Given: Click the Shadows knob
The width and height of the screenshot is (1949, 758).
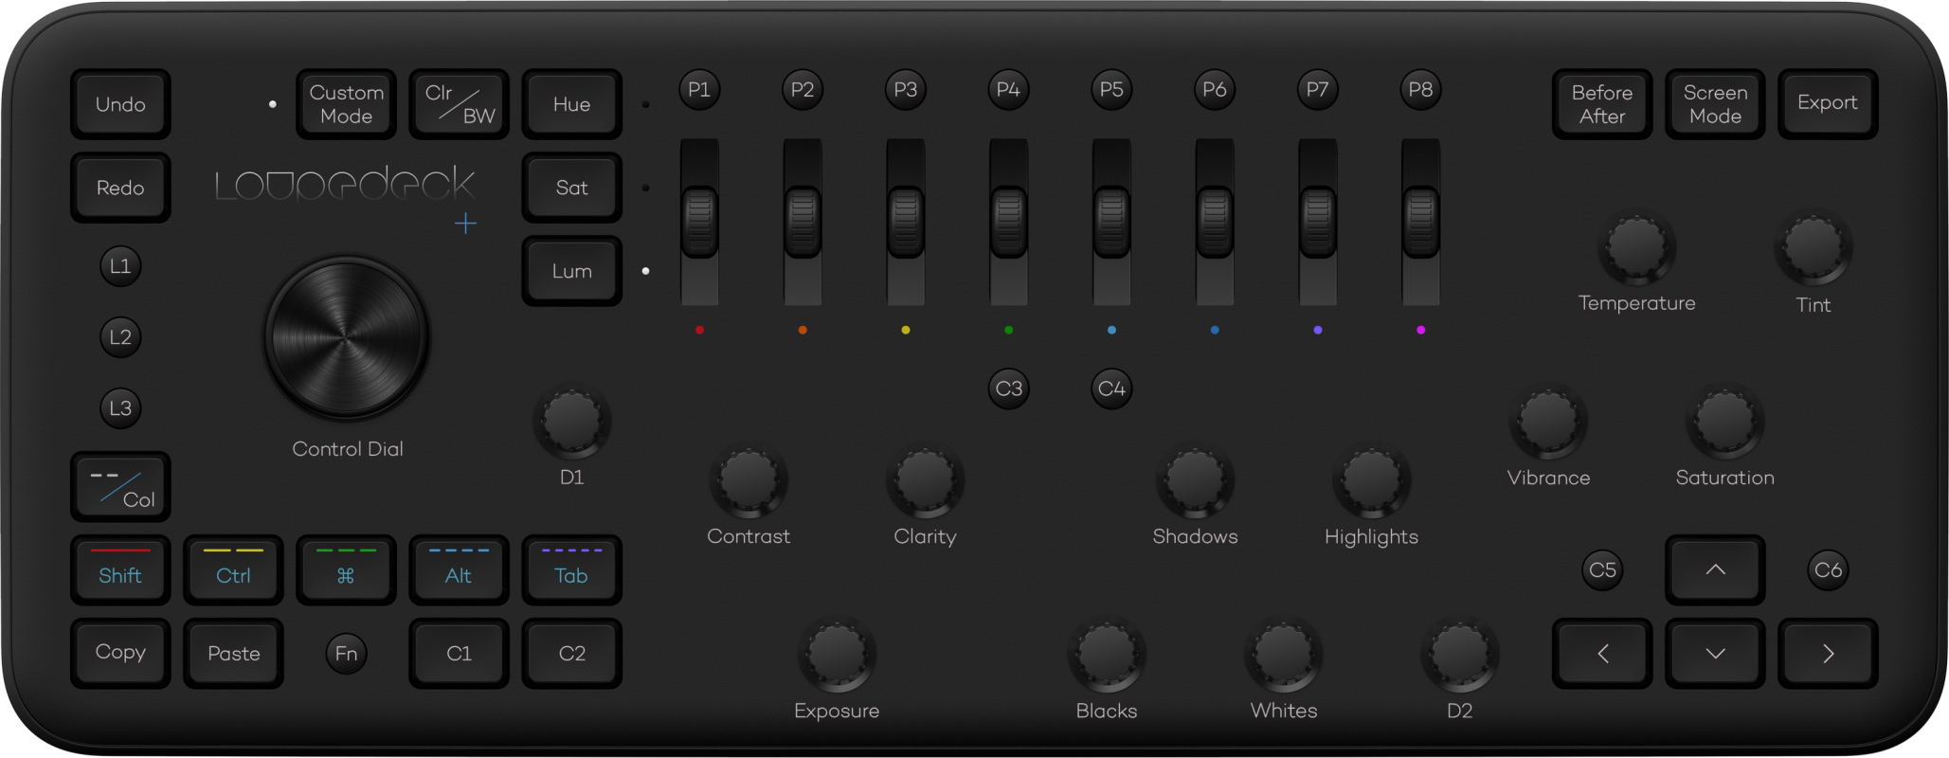Looking at the screenshot, I should tap(1195, 480).
